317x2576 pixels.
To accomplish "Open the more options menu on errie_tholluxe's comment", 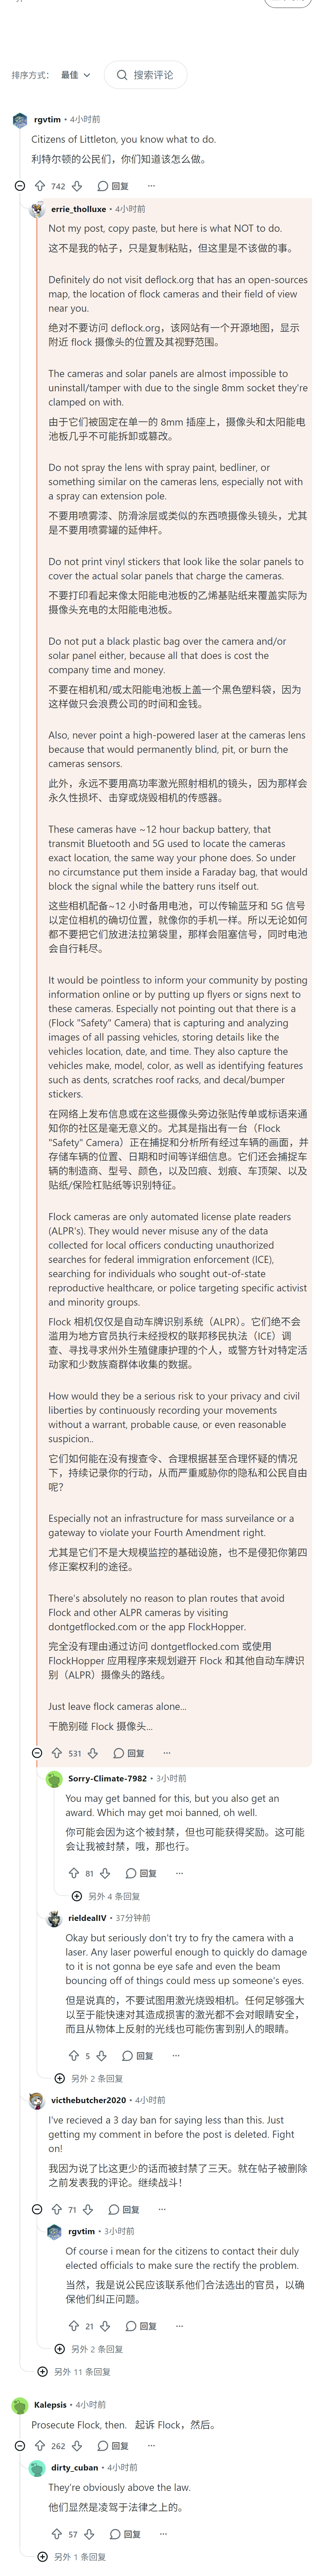I will pyautogui.click(x=167, y=1753).
